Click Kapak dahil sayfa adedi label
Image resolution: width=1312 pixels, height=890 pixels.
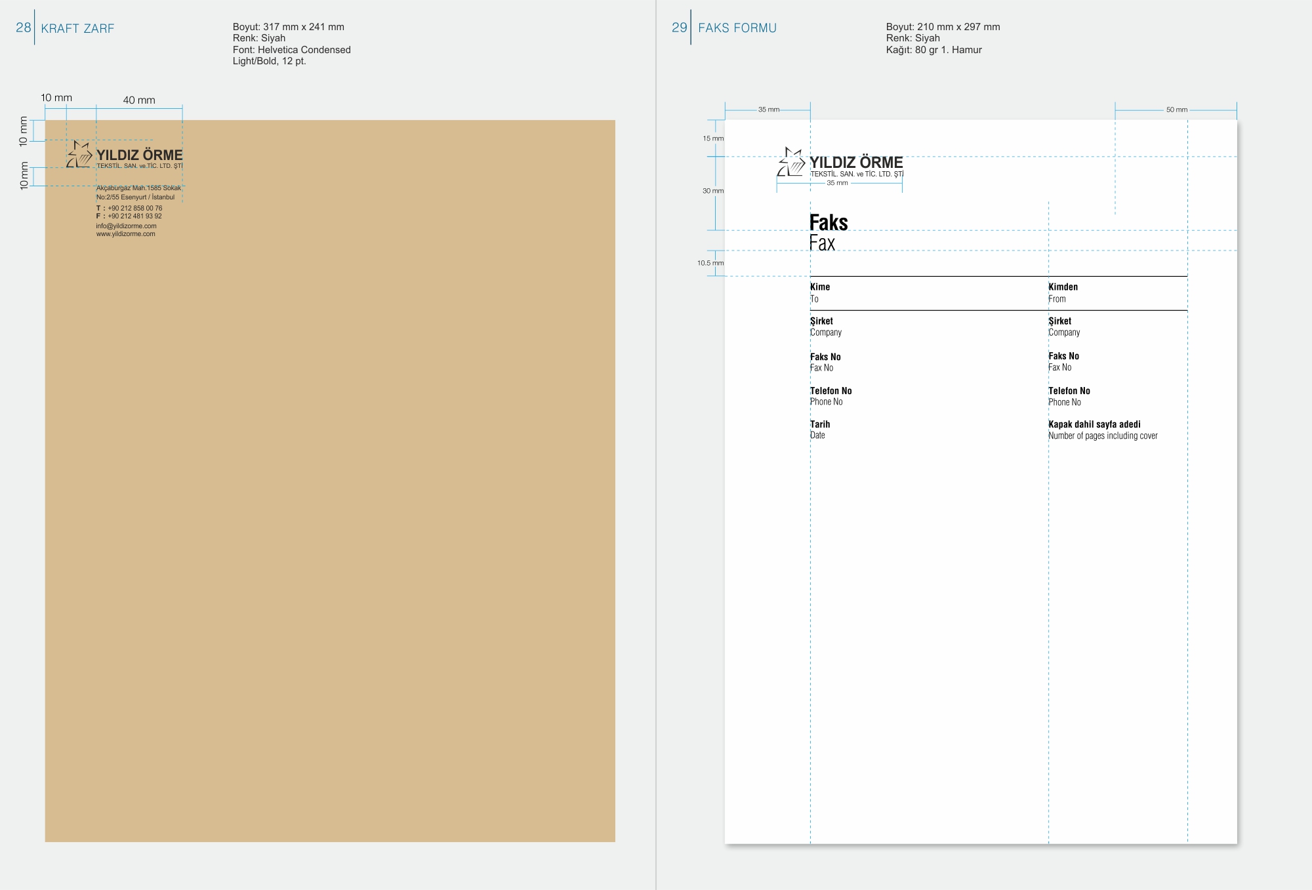click(x=1094, y=424)
